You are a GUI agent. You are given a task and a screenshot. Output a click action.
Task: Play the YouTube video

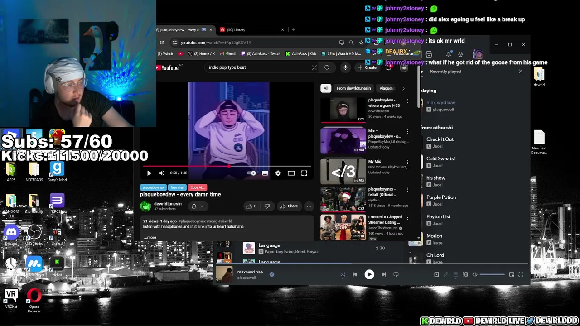(149, 173)
